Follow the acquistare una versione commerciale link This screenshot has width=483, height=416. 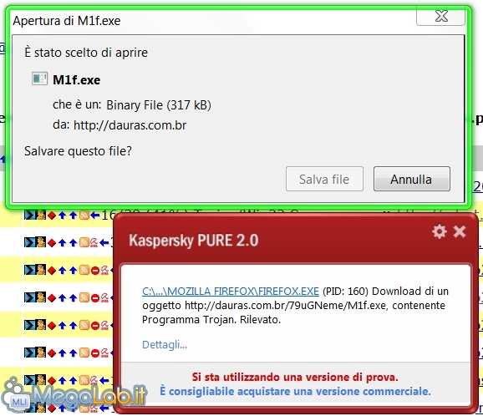pos(295,392)
